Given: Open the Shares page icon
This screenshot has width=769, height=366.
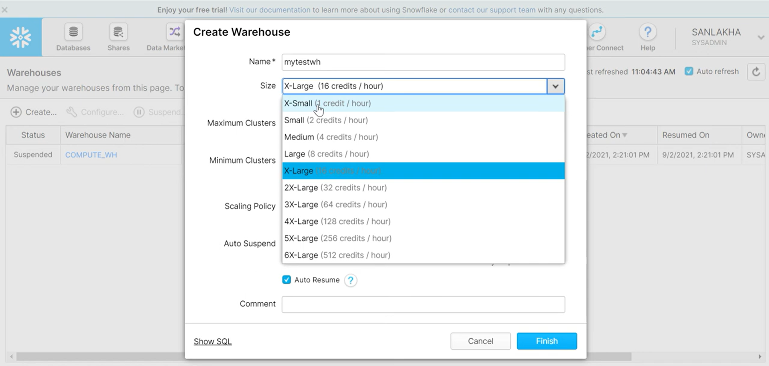Looking at the screenshot, I should coord(118,32).
